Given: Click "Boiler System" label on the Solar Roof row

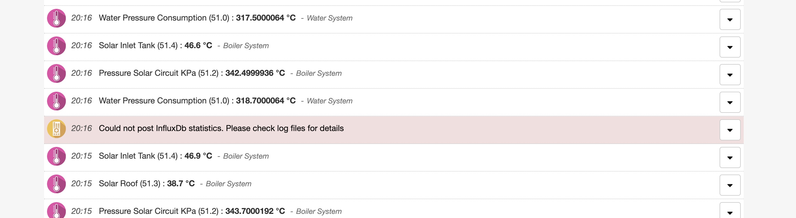Looking at the screenshot, I should click(228, 184).
